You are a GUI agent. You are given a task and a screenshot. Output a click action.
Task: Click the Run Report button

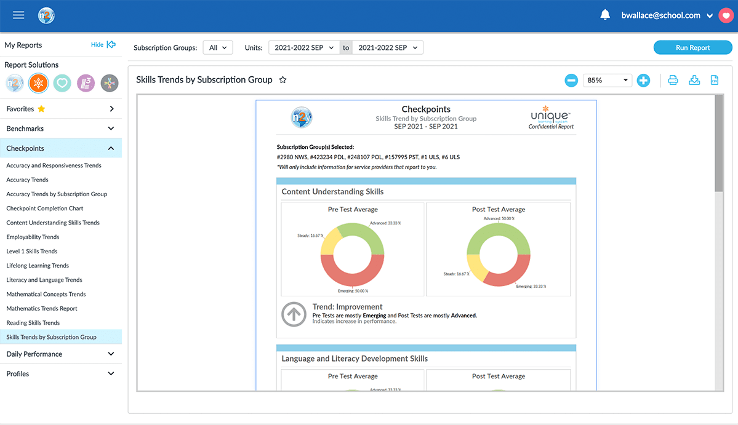[x=693, y=47]
